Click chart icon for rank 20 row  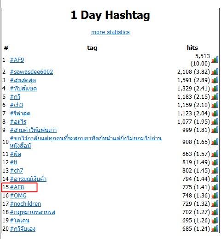click(215, 228)
